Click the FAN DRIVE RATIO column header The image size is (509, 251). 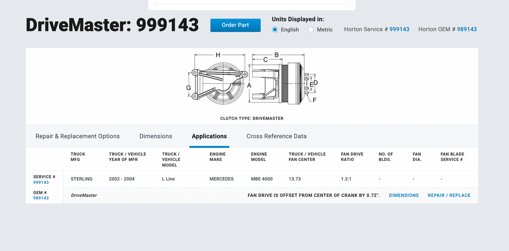pyautogui.click(x=352, y=157)
